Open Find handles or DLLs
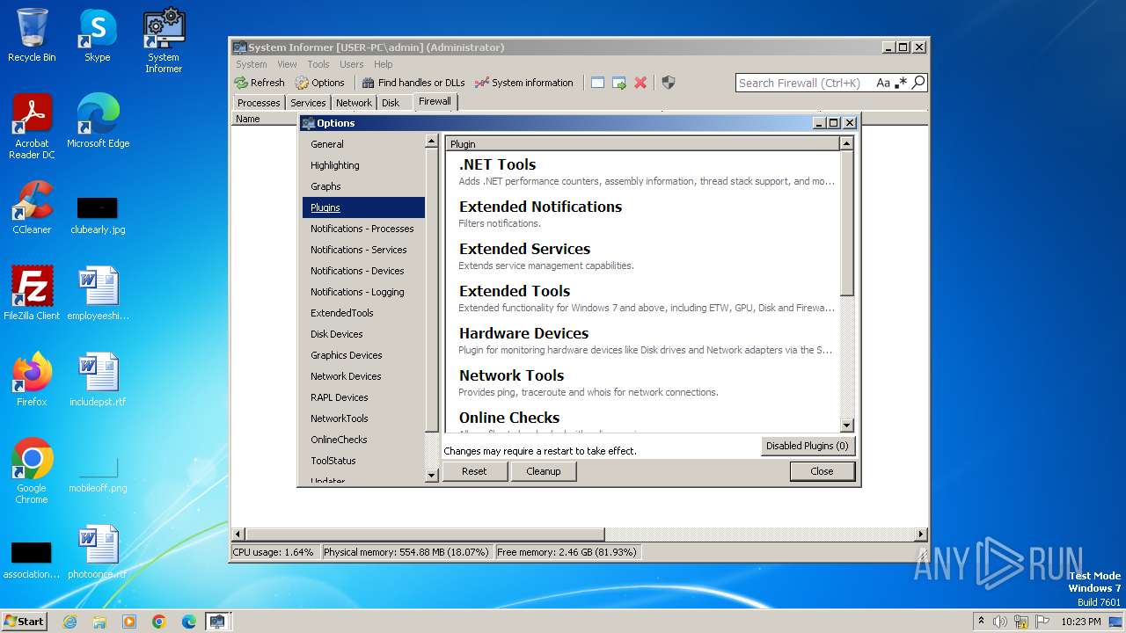 [413, 83]
